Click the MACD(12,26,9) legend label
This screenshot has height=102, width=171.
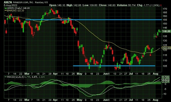(x=15, y=77)
